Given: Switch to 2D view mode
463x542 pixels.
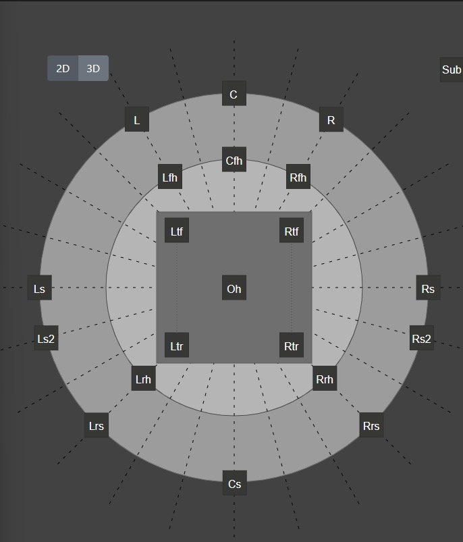Looking at the screenshot, I should (63, 69).
